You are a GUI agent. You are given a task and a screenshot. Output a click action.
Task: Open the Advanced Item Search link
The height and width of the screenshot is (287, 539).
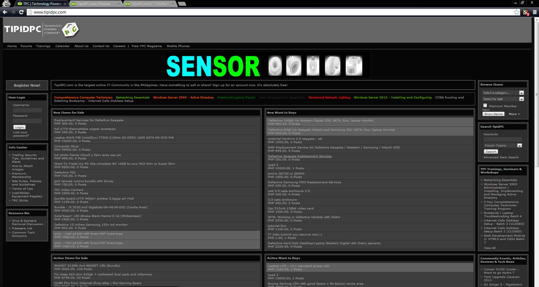click(x=501, y=157)
